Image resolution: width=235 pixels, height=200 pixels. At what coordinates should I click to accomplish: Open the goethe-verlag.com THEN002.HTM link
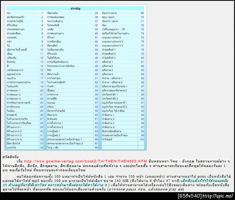(85, 161)
